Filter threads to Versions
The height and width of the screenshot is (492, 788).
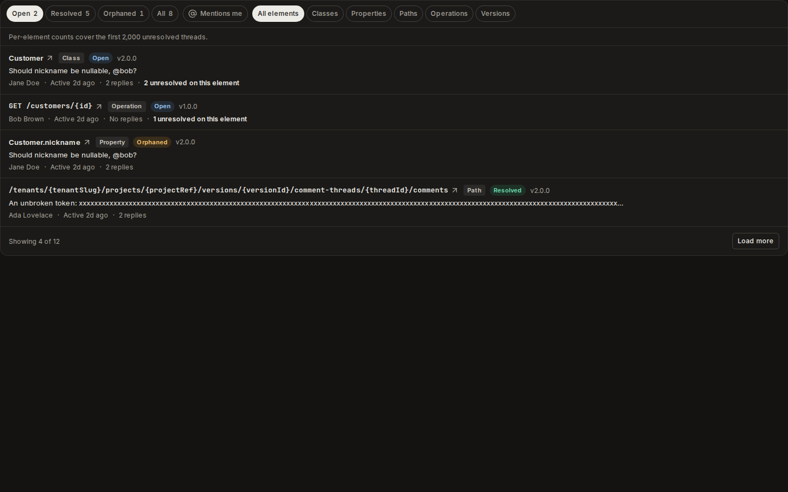[495, 14]
